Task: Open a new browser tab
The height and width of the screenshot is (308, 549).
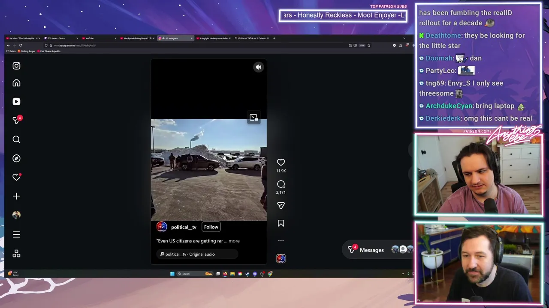Action: [274, 38]
